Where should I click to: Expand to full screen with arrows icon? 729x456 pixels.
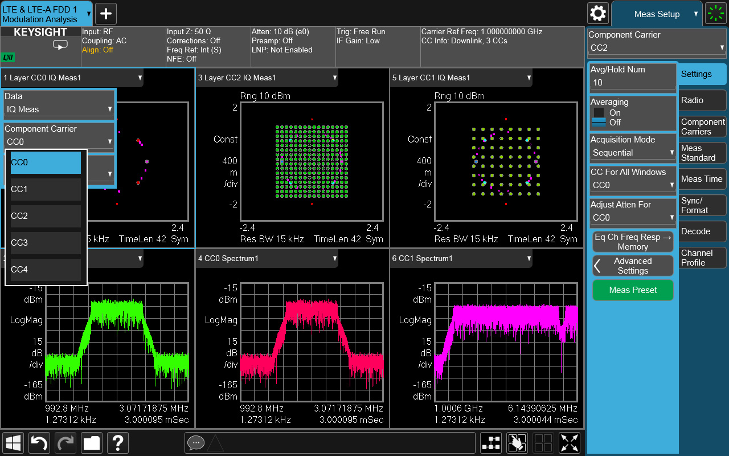[x=570, y=443]
